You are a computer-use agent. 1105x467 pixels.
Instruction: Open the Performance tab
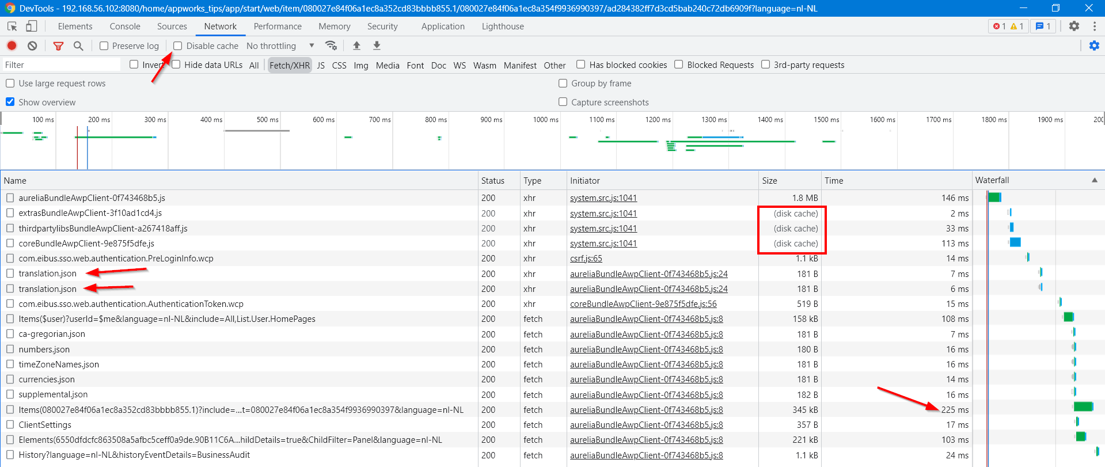tap(278, 26)
